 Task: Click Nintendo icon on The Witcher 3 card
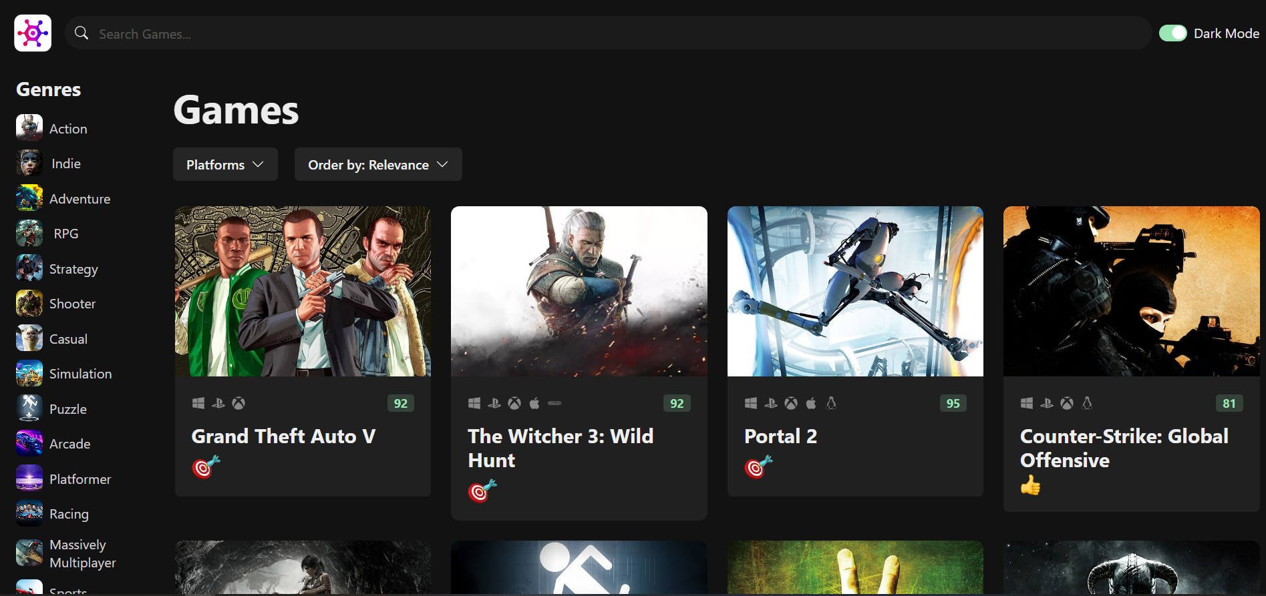(555, 403)
